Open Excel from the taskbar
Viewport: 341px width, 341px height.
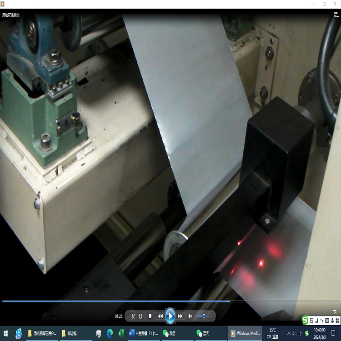[121, 333]
